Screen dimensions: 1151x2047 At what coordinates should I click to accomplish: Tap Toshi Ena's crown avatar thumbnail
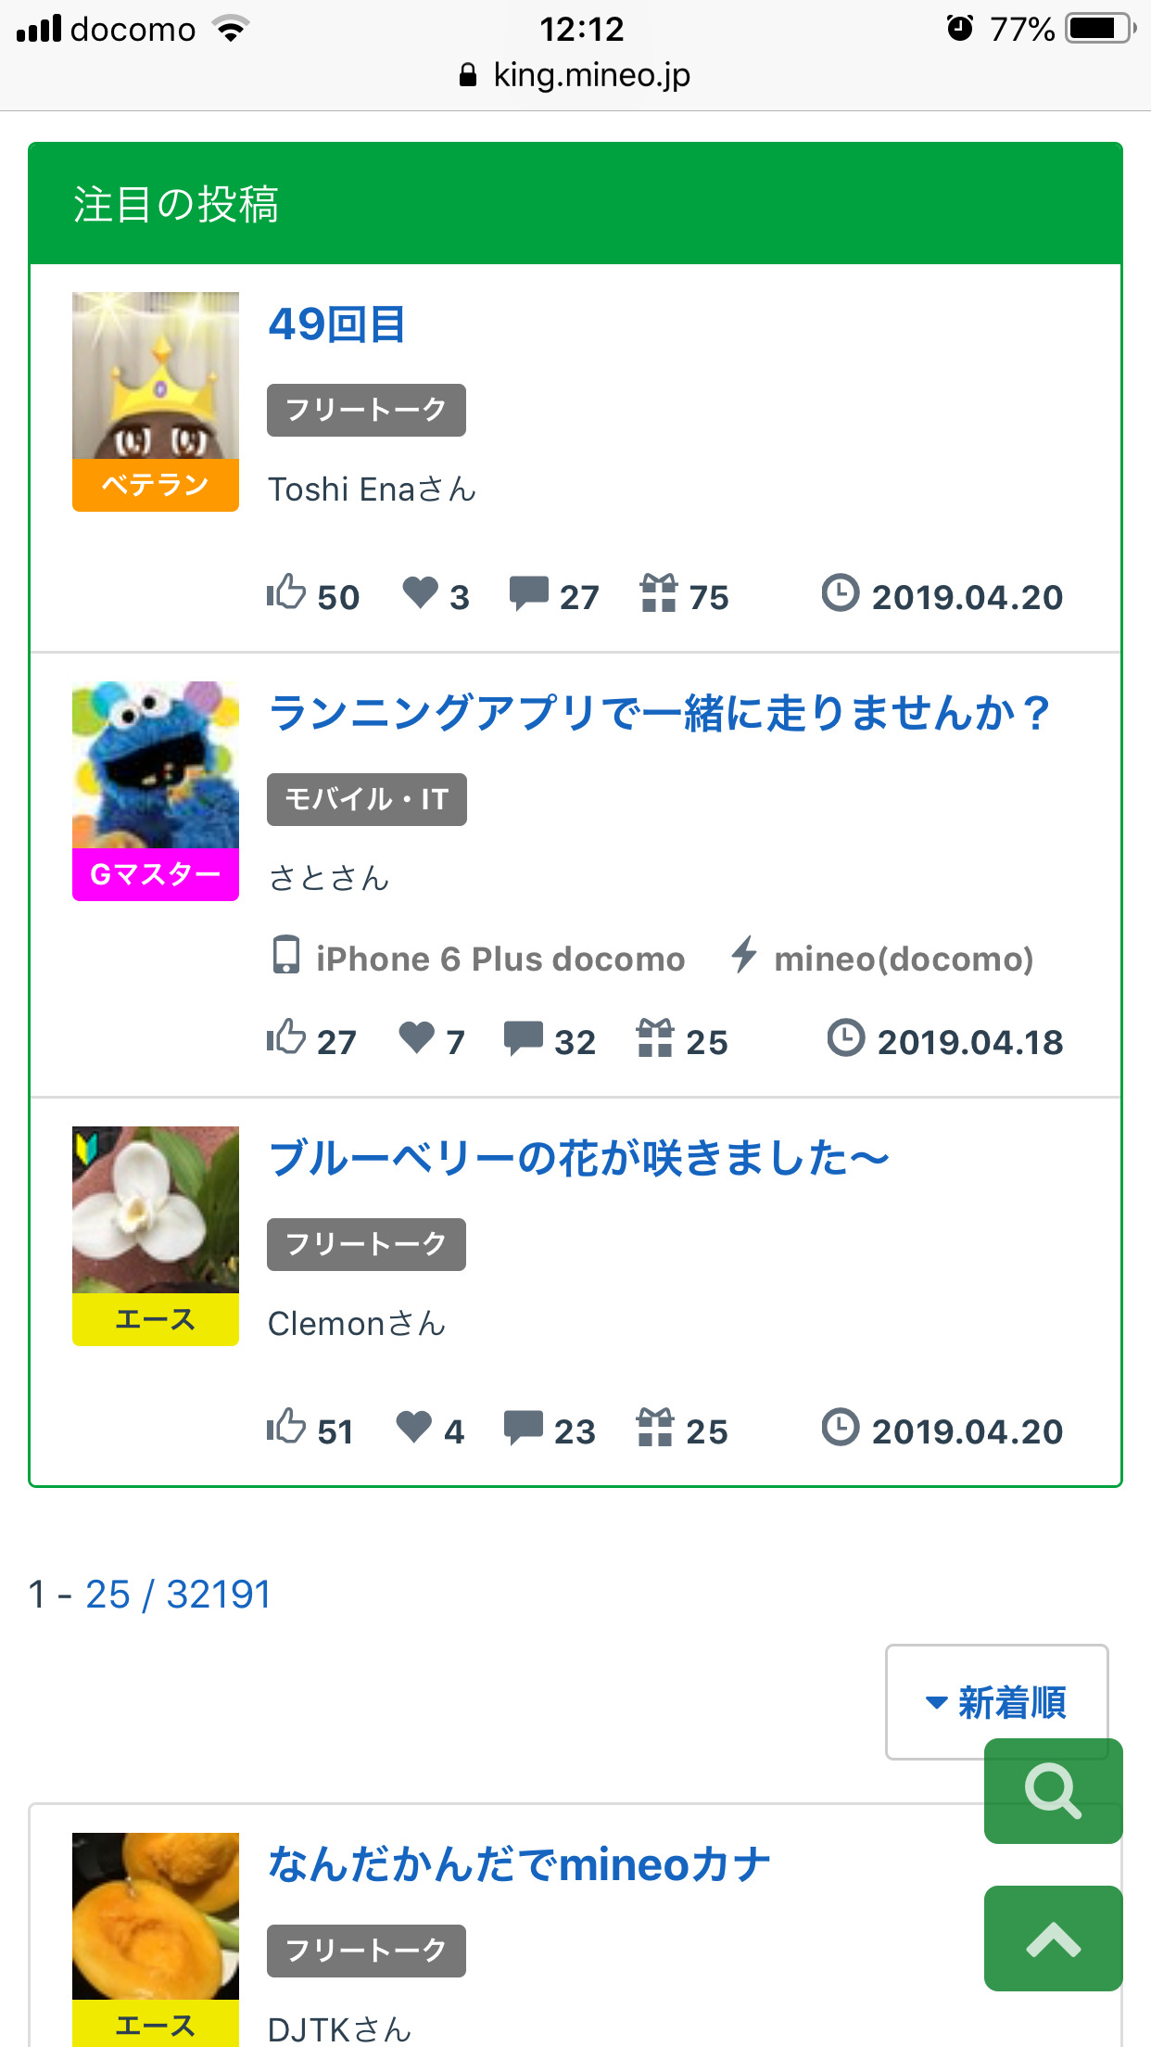(x=156, y=376)
